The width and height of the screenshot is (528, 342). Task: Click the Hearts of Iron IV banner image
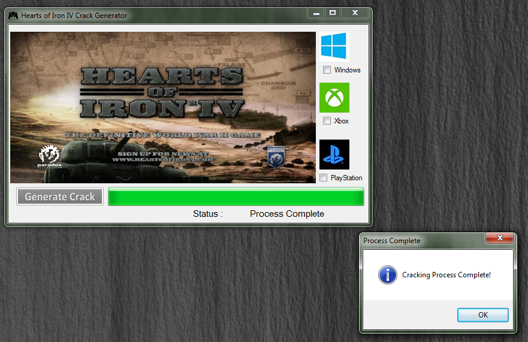(x=163, y=107)
